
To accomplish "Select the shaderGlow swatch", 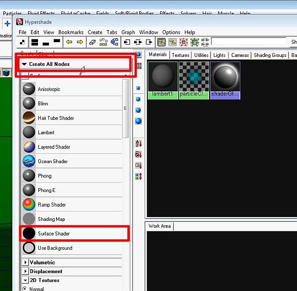I will click(225, 81).
